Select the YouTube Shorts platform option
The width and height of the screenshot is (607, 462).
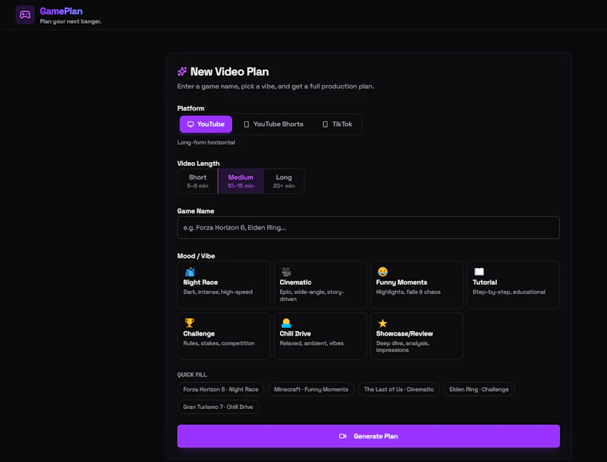click(x=273, y=124)
